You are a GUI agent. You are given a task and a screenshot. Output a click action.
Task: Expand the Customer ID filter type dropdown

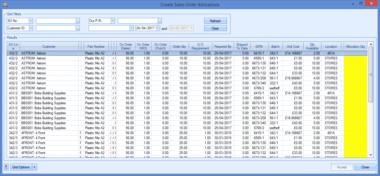click(31, 28)
